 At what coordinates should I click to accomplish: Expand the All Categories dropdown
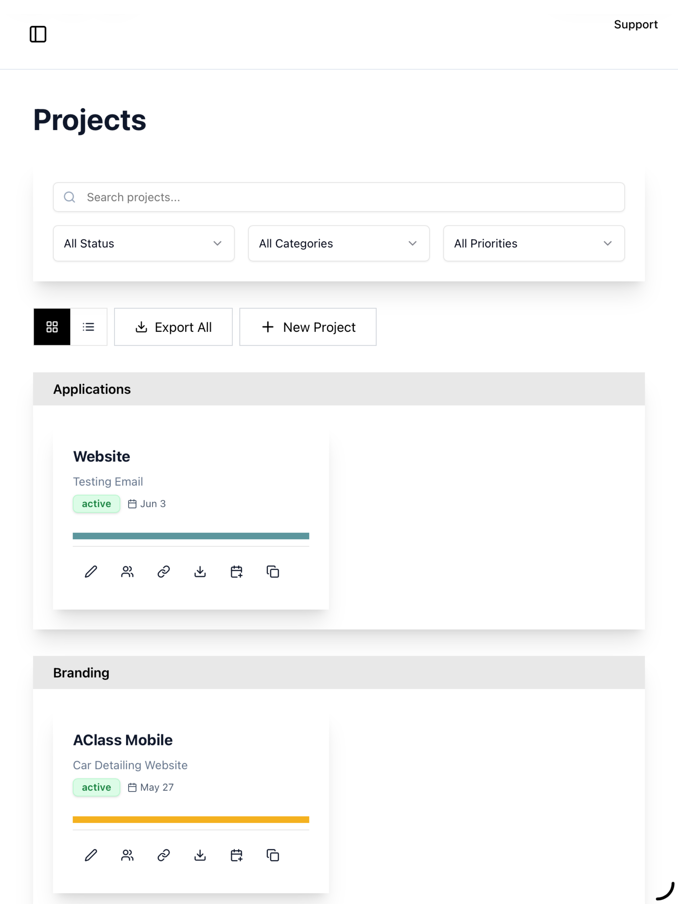(x=338, y=243)
